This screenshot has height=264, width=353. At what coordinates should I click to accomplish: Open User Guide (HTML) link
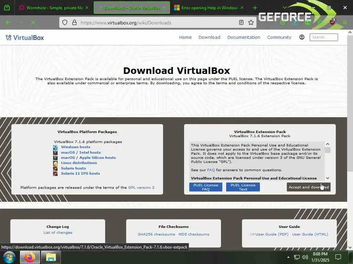(x=310, y=234)
